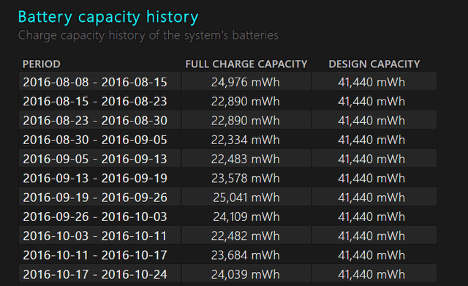Click design capacity 41,440 mWh in 2016-09-26 row
Viewport: 468px width, 286px height.
click(371, 217)
